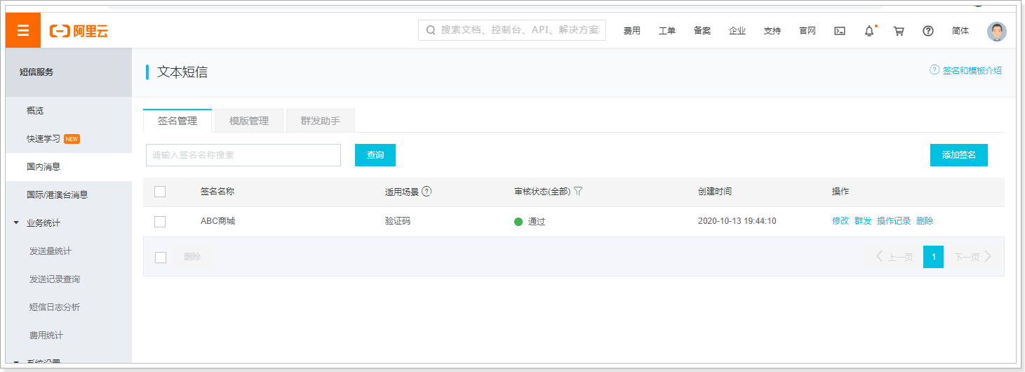Open the notifications bell
1025x372 pixels.
[870, 31]
